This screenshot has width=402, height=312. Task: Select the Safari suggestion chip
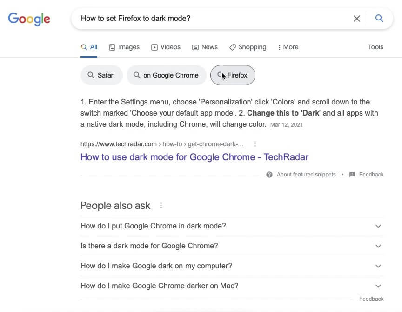coord(101,75)
